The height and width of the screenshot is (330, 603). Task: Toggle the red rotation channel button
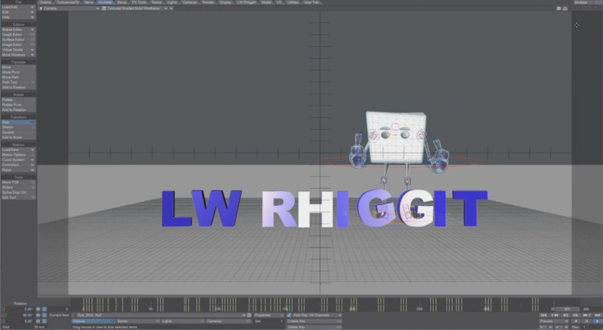5,309
